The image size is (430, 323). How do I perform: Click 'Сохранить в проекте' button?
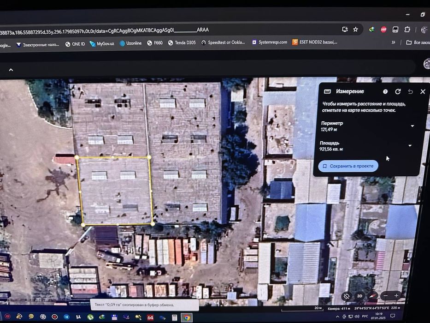348,166
